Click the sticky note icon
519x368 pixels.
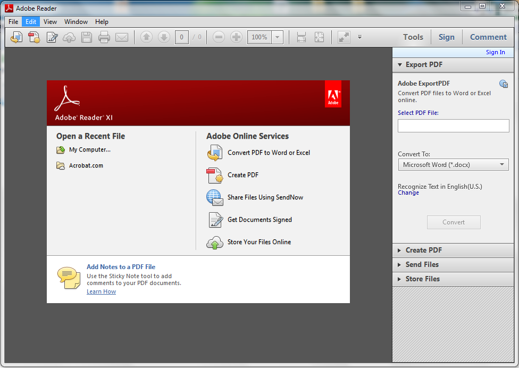tap(69, 278)
